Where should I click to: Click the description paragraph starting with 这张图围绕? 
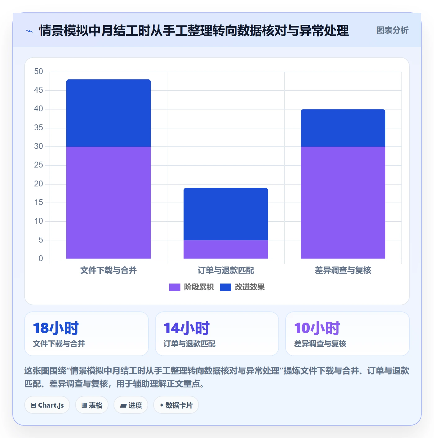(x=217, y=377)
